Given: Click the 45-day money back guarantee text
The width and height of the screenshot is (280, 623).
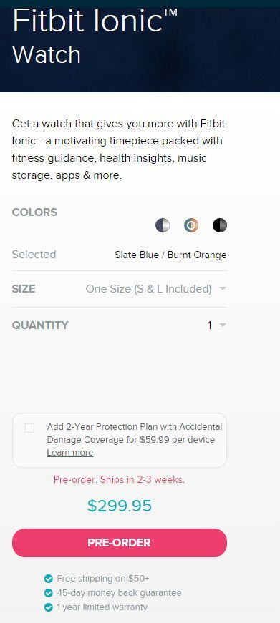Looking at the screenshot, I should [120, 593].
